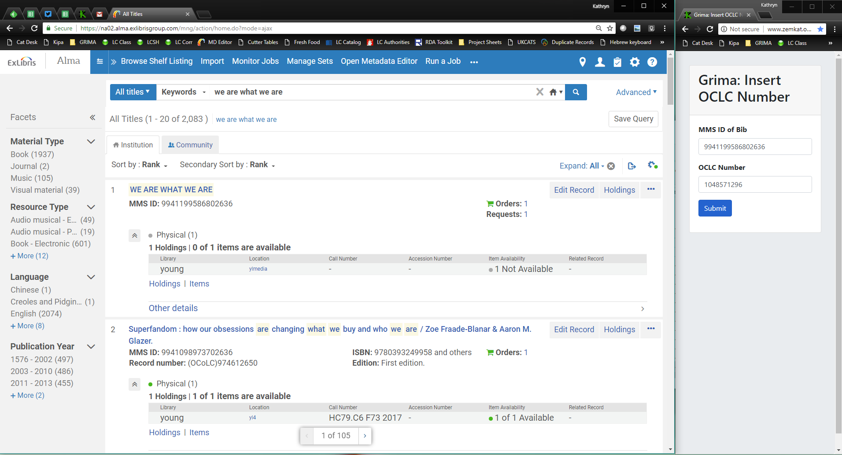Collapse the Material Type facet section
This screenshot has height=455, width=842.
[91, 141]
